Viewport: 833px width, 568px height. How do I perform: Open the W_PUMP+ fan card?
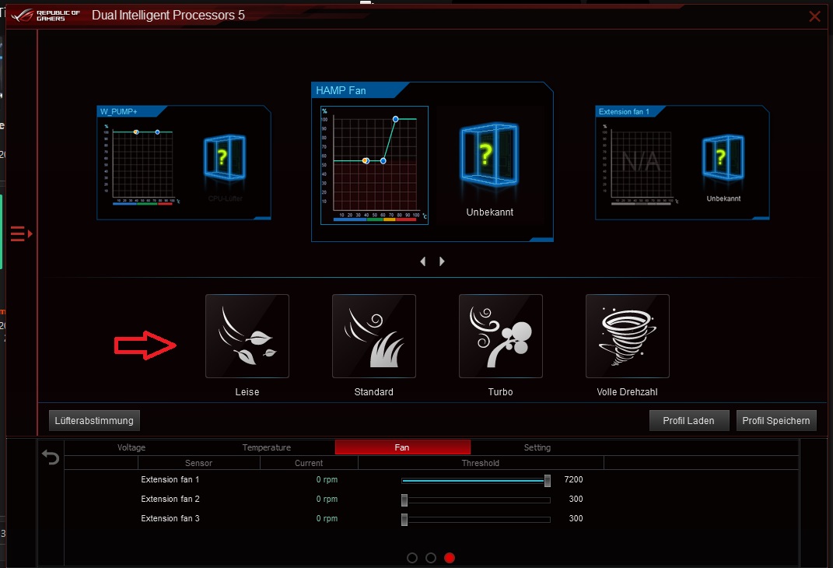(x=184, y=163)
